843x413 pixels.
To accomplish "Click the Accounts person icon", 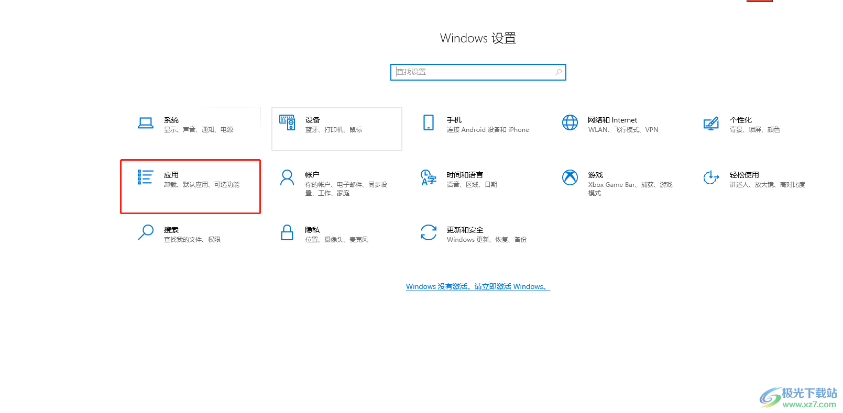I will [x=287, y=177].
